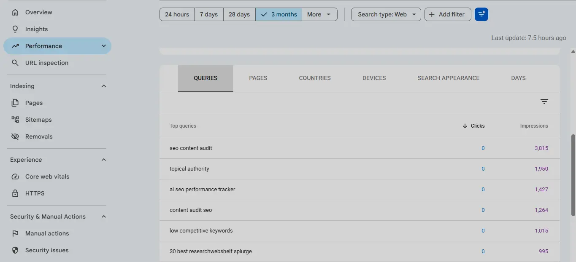Click the 3,815 impressions value

(541, 148)
